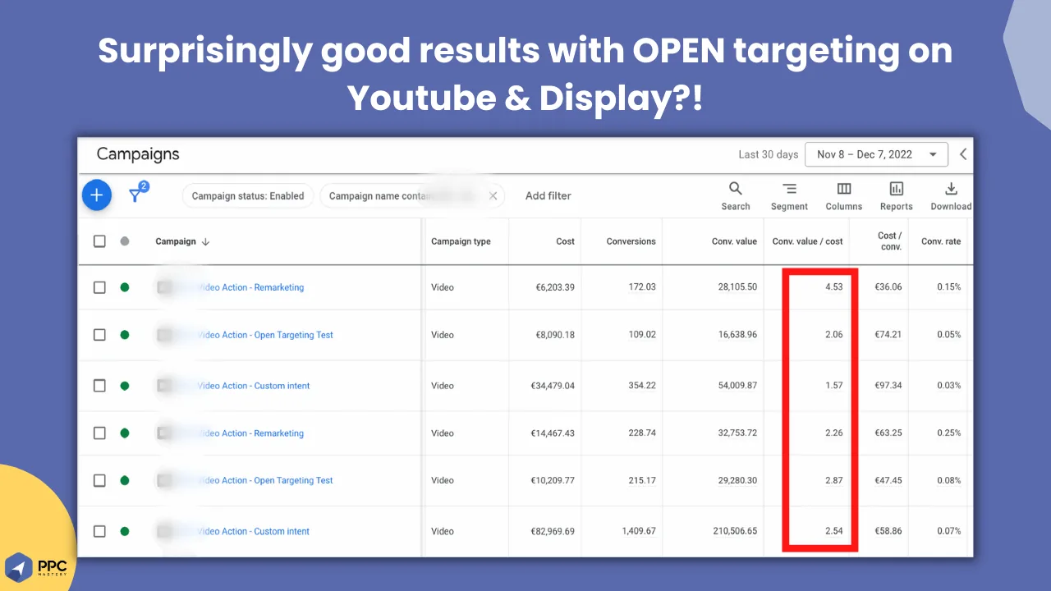Check the box for the €34,479.04 Custom intent row

coord(99,386)
